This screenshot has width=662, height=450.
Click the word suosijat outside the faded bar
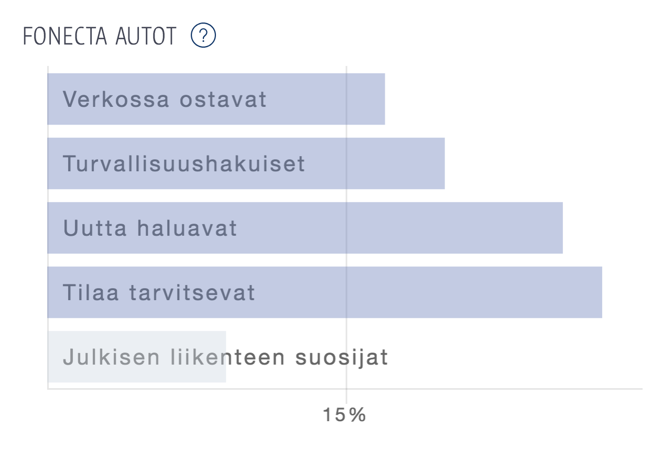(x=342, y=357)
